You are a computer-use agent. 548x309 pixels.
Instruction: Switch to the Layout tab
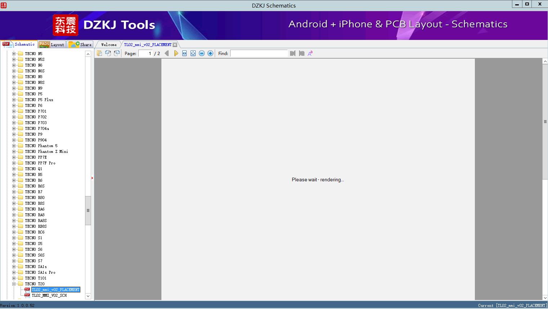pyautogui.click(x=52, y=45)
